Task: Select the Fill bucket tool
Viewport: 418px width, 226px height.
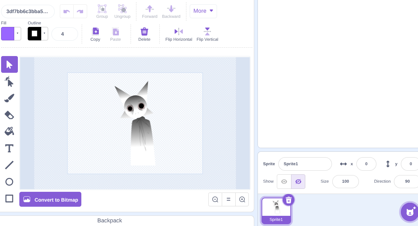Action: pos(9,131)
